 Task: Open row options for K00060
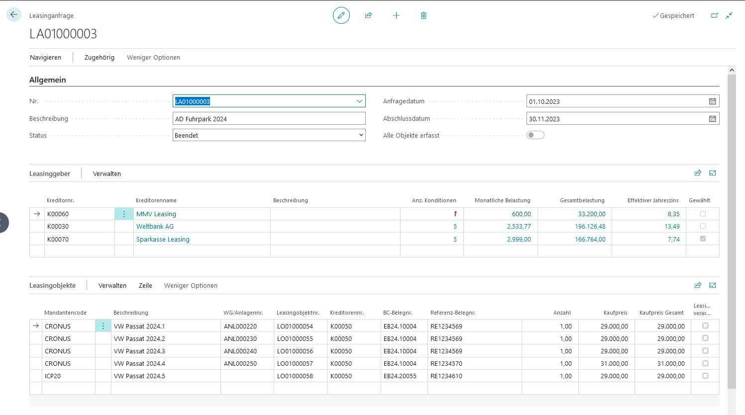pyautogui.click(x=124, y=214)
